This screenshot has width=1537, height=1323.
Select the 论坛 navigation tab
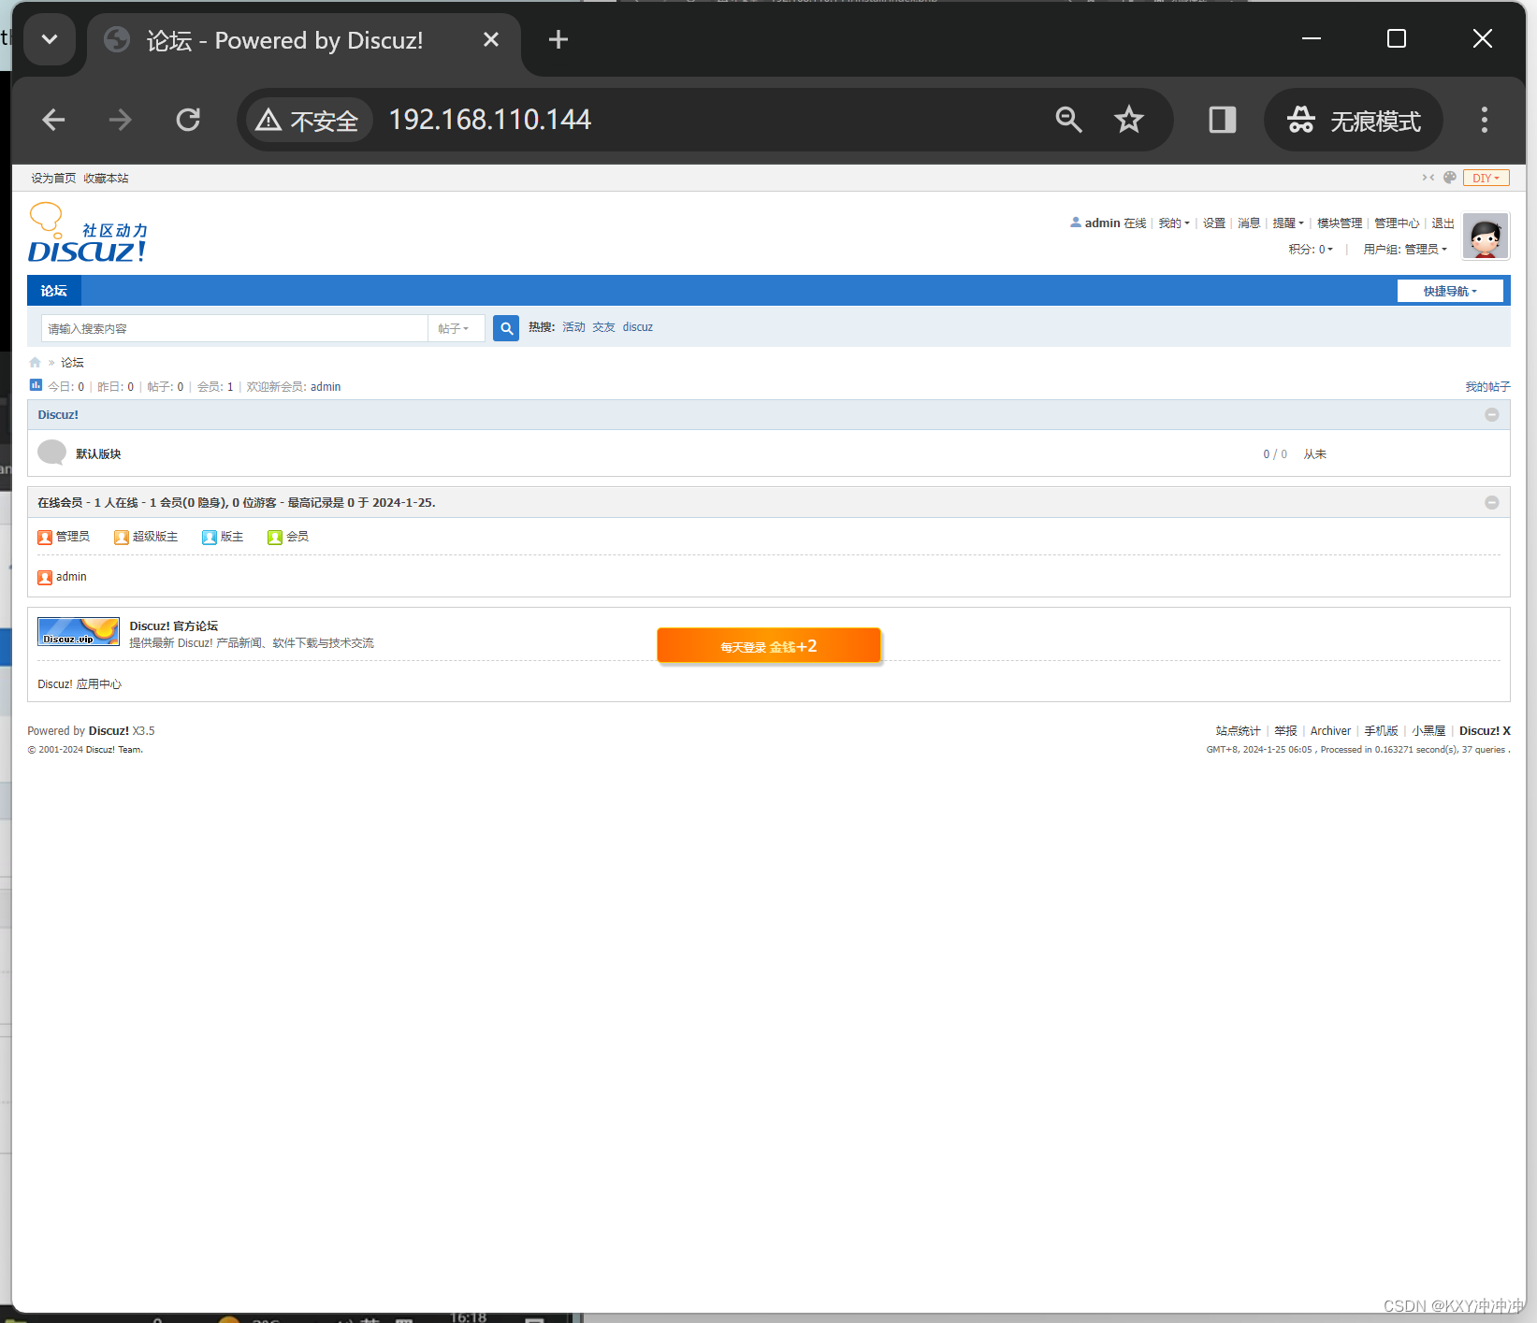point(54,291)
